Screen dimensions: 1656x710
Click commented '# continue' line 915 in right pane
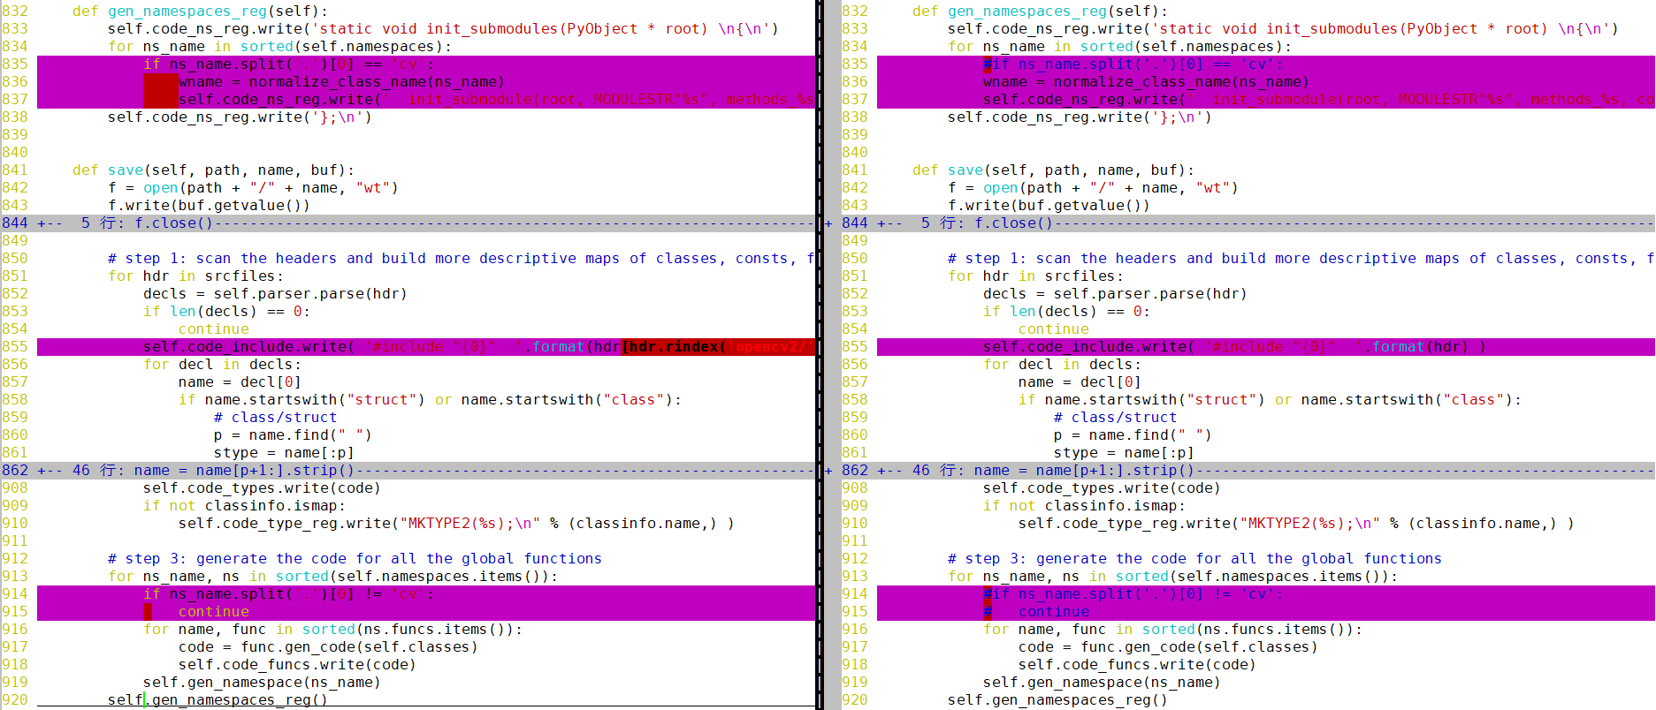[x=1036, y=612]
